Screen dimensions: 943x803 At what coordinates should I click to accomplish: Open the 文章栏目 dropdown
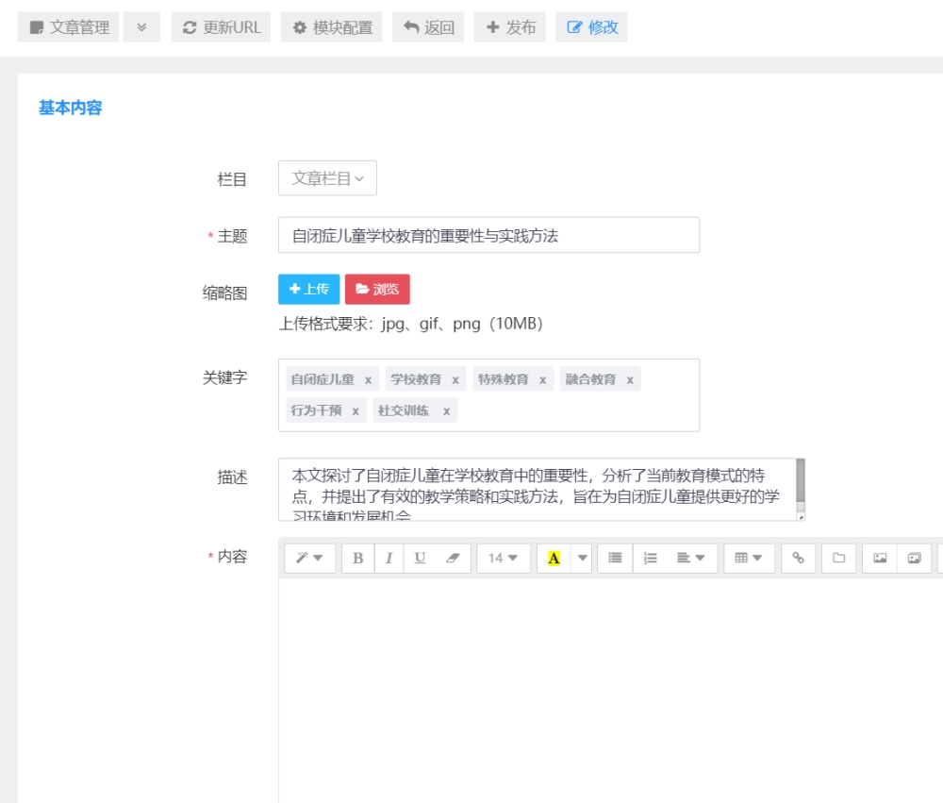(x=327, y=178)
